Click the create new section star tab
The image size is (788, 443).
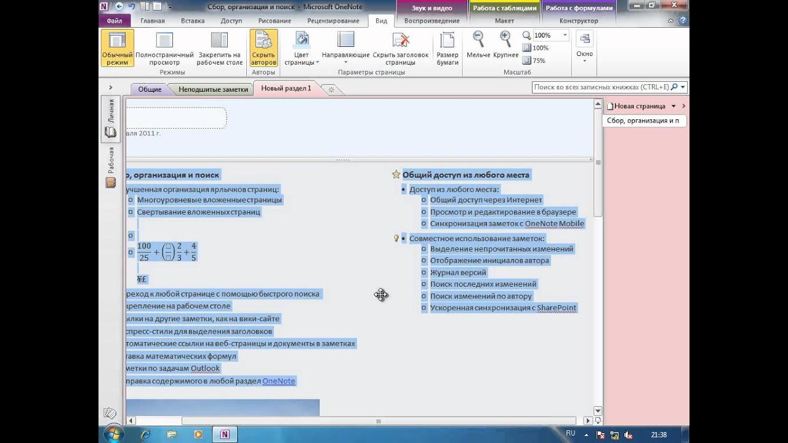[331, 90]
